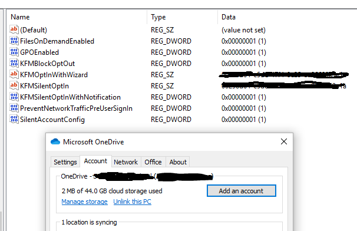Click the '(value not set)' data cell

(x=243, y=30)
